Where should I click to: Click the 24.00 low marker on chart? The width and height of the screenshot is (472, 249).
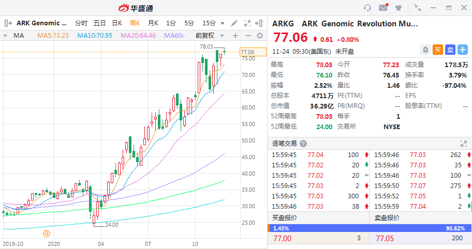(111, 225)
